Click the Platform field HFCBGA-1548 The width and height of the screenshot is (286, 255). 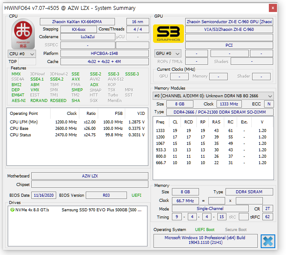click(x=105, y=54)
